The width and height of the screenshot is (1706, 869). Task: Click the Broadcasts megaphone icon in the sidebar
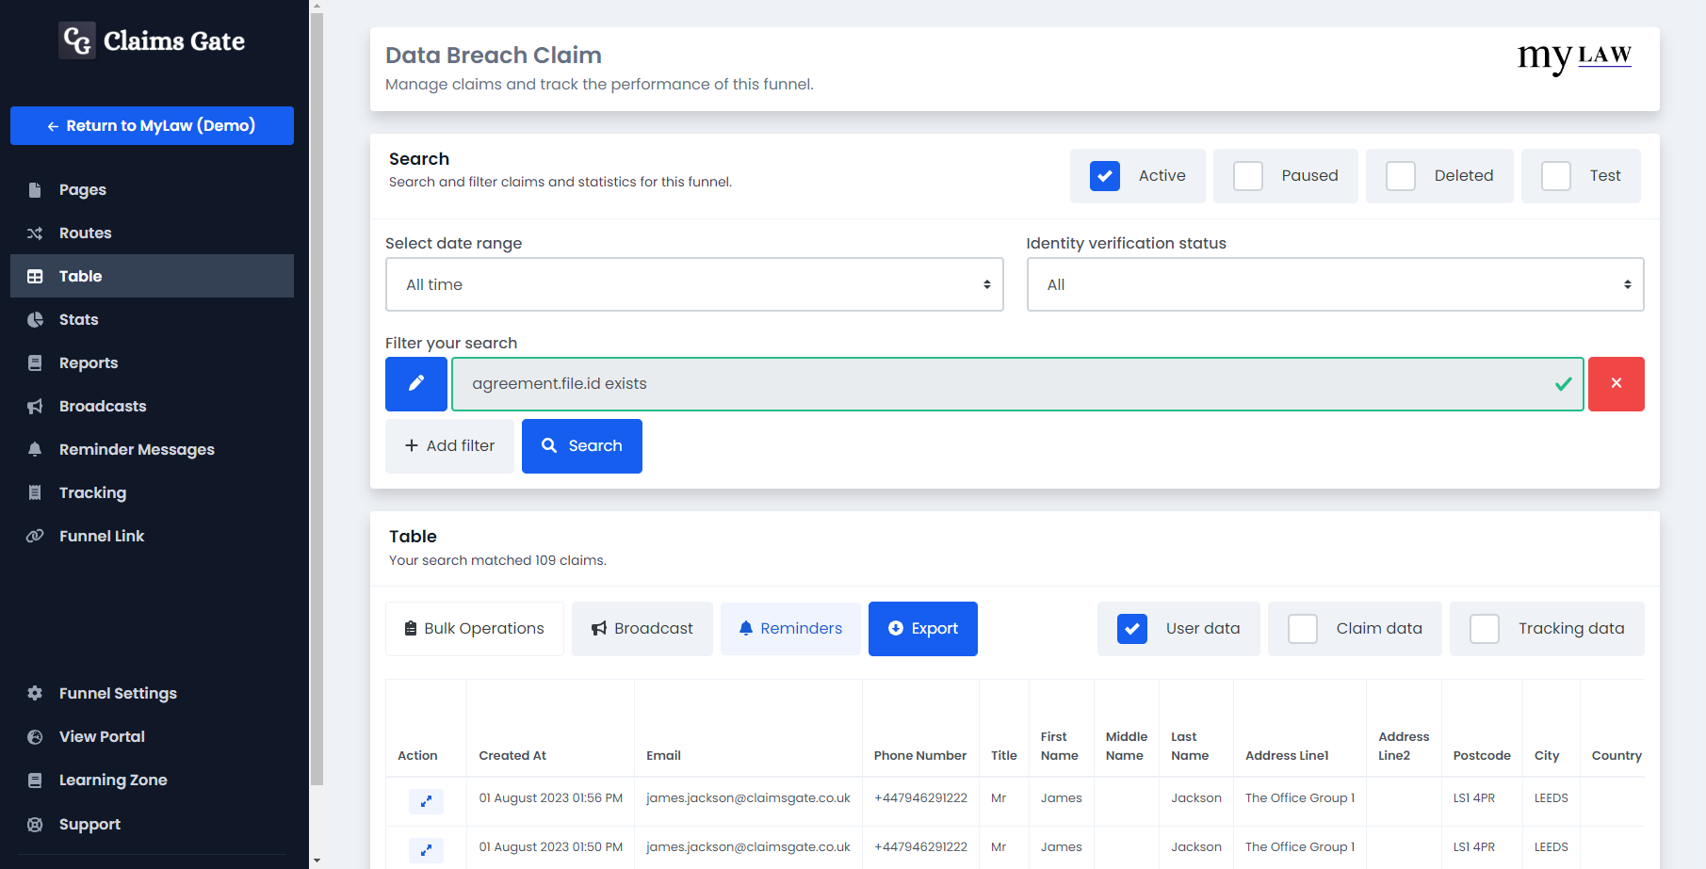point(35,407)
